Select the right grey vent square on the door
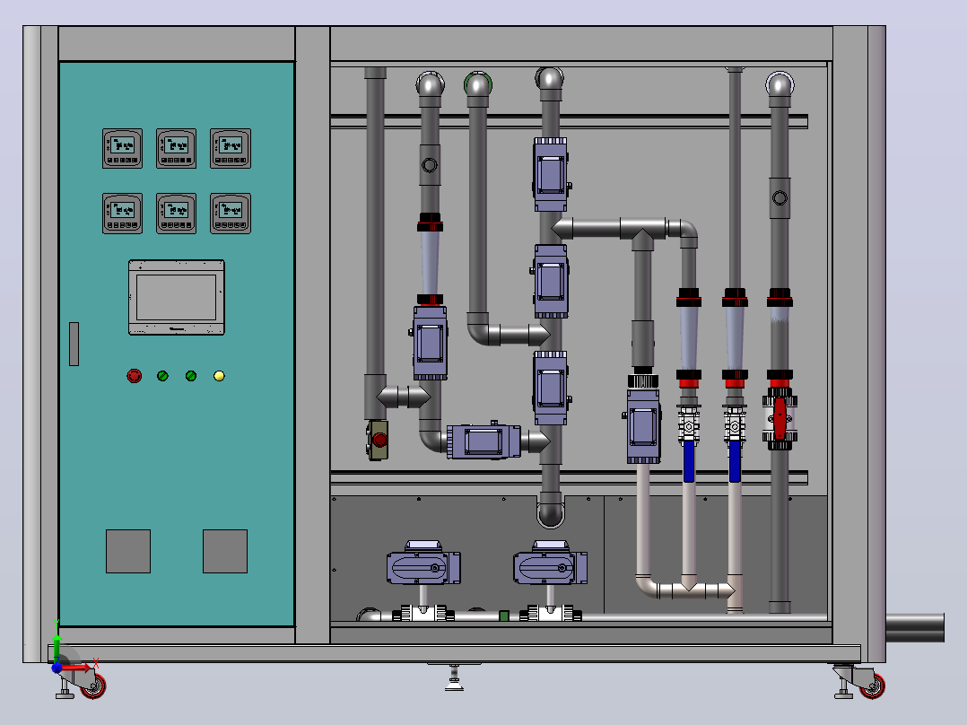967x725 pixels. coord(225,551)
